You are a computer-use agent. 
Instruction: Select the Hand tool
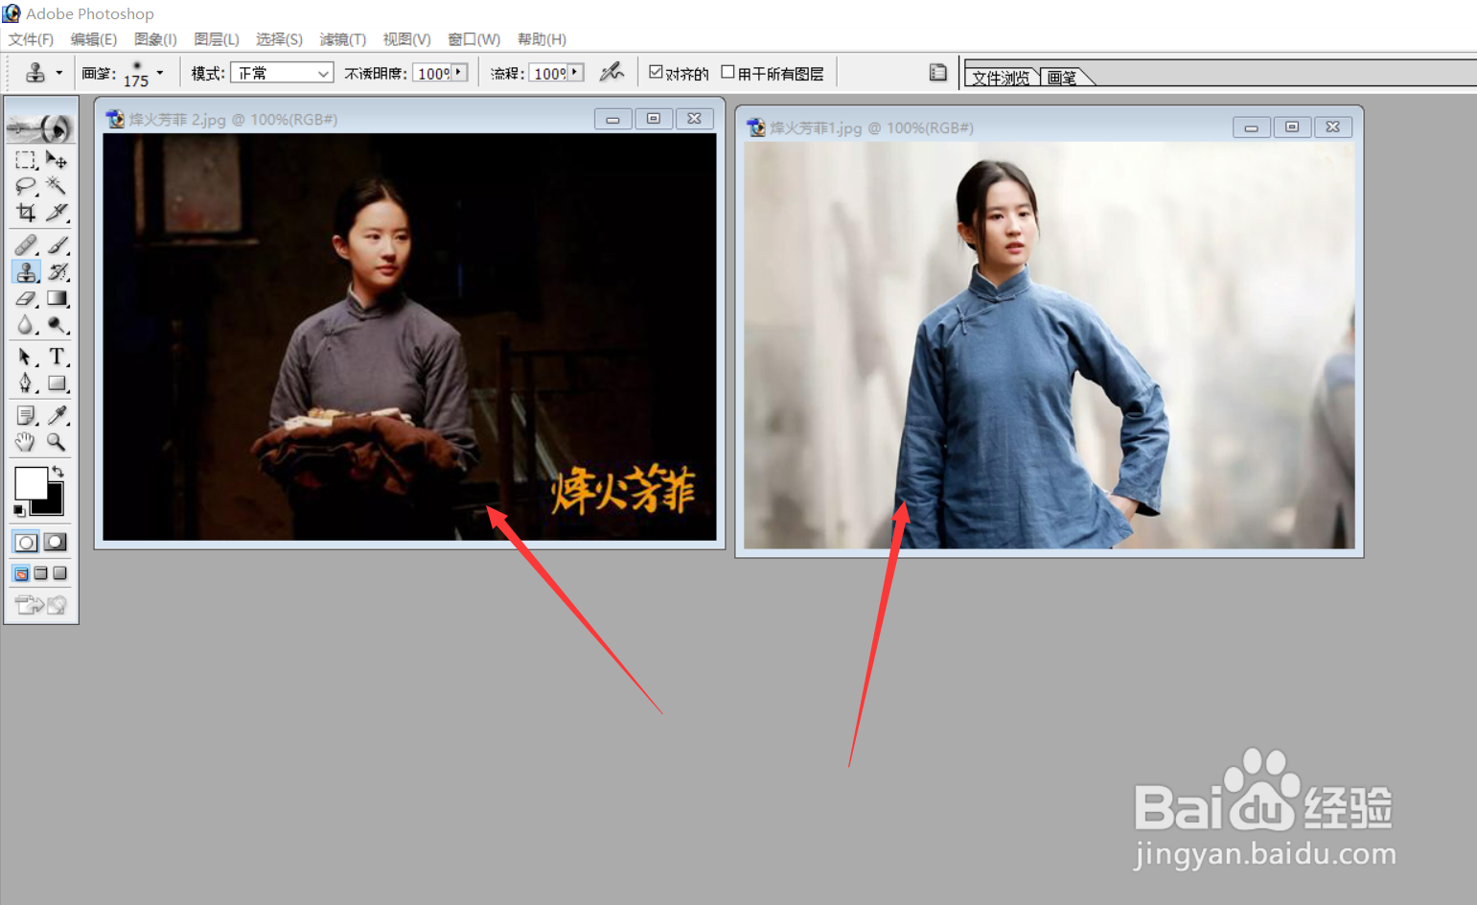coord(26,442)
